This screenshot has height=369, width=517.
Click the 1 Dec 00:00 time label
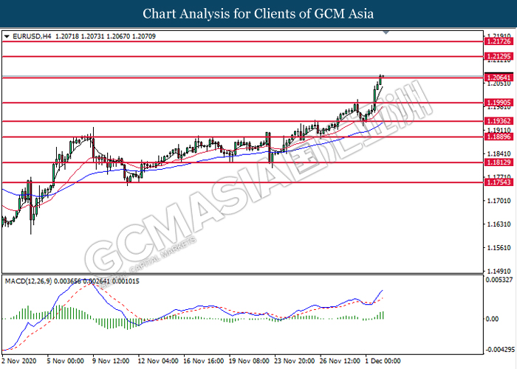[x=383, y=361]
